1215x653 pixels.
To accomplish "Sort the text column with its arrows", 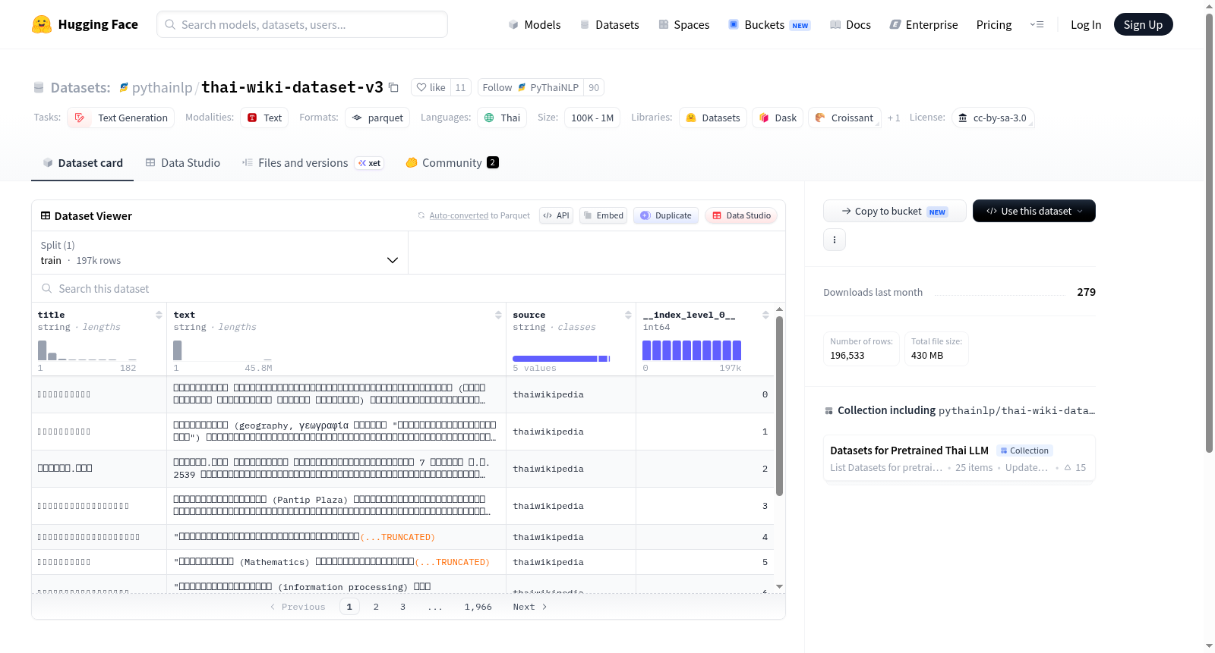I will pyautogui.click(x=498, y=315).
